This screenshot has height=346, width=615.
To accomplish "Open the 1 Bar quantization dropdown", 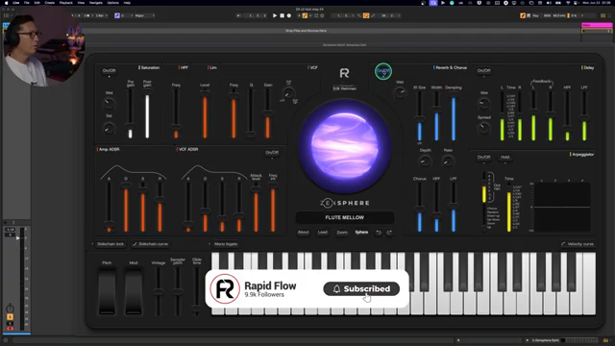I will click(101, 15).
